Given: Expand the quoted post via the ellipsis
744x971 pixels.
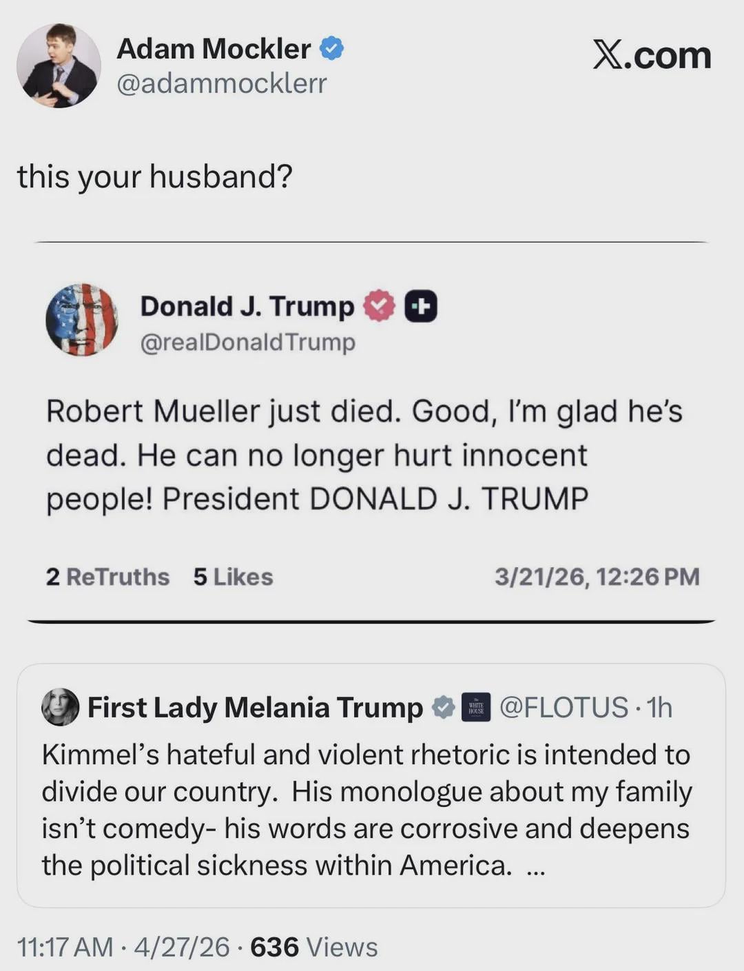Looking at the screenshot, I should click(535, 868).
